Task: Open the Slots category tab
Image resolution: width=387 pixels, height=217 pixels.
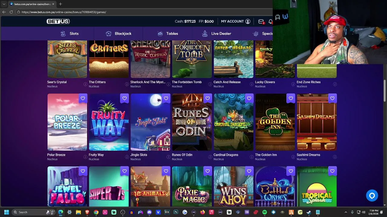Action: click(x=70, y=33)
